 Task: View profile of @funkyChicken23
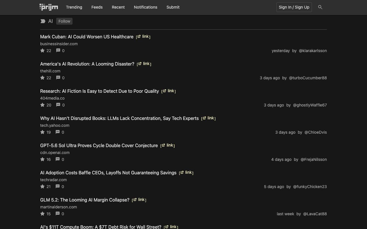point(310,187)
